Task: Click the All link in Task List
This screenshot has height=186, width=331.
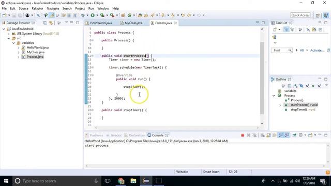Action: (302, 51)
